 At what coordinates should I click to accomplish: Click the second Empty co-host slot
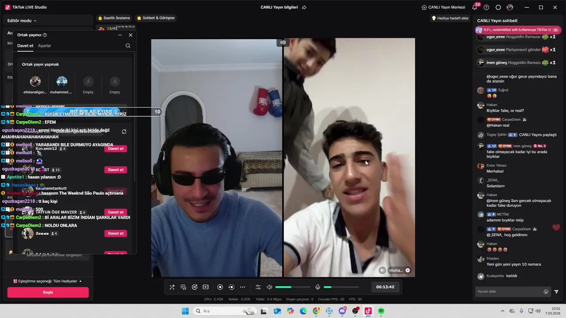[x=115, y=82]
